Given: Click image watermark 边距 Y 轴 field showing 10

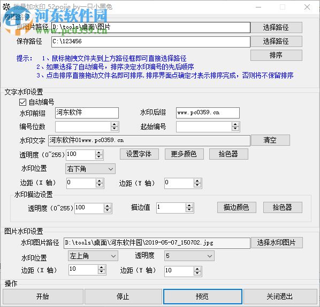Looking at the screenshot, I should [179, 271].
